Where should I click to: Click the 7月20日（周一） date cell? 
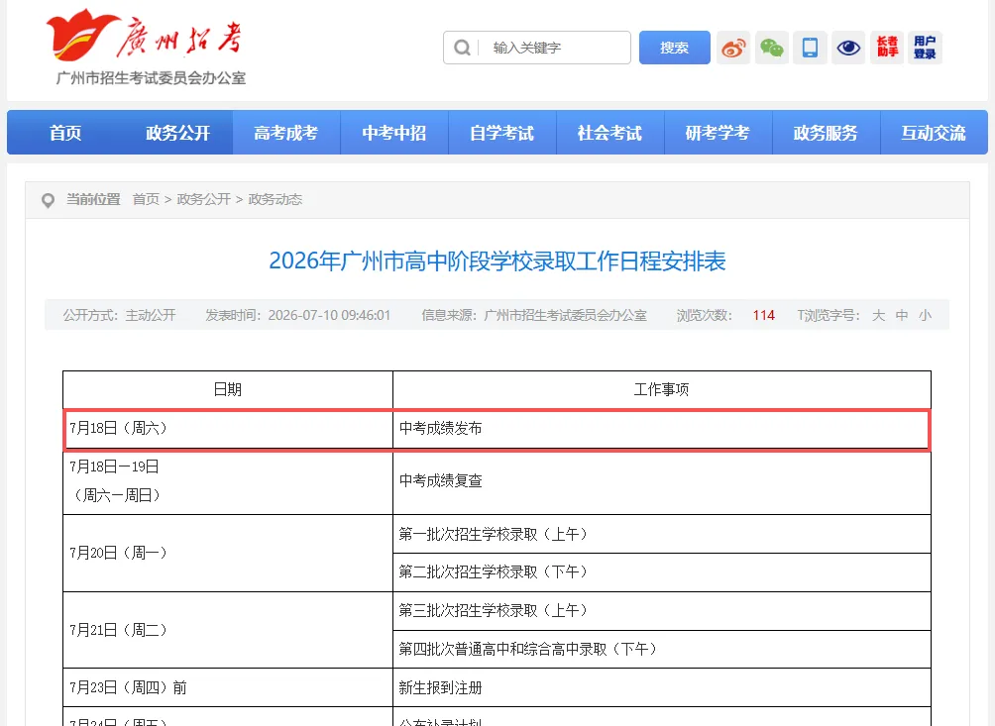pos(228,553)
